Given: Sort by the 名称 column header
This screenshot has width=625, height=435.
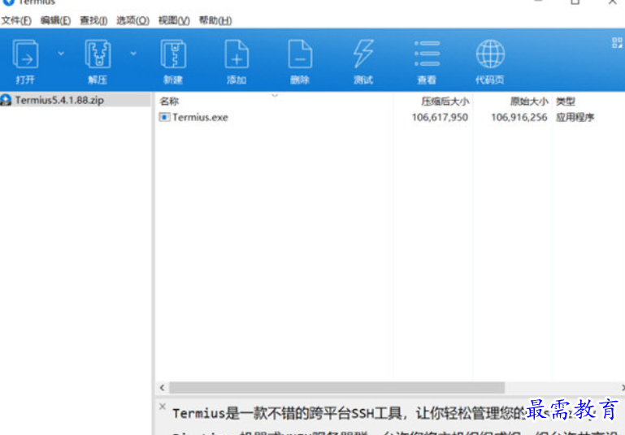Looking at the screenshot, I should click(x=169, y=101).
